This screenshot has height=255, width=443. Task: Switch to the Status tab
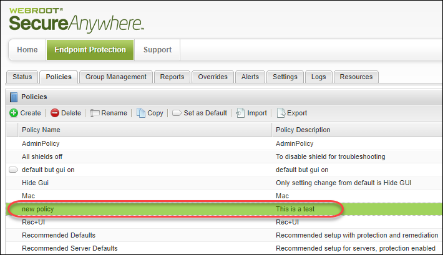click(22, 77)
